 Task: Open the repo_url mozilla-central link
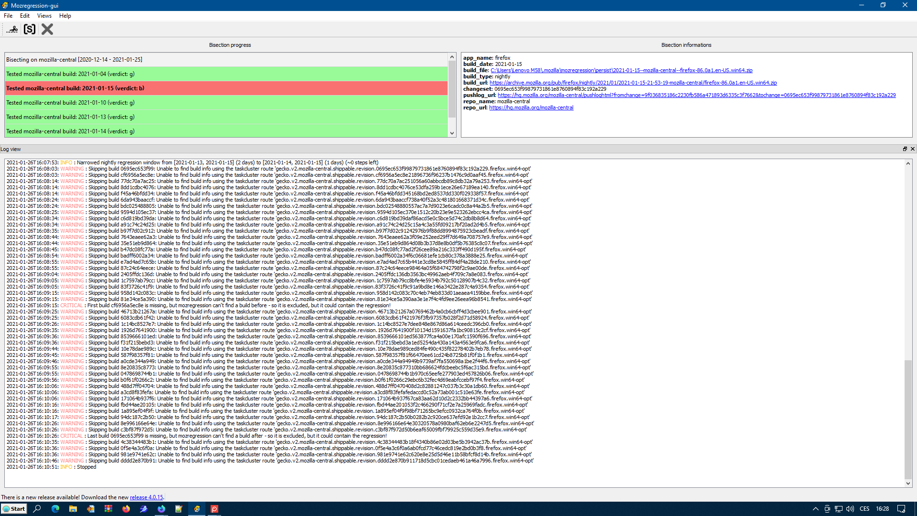click(x=531, y=107)
